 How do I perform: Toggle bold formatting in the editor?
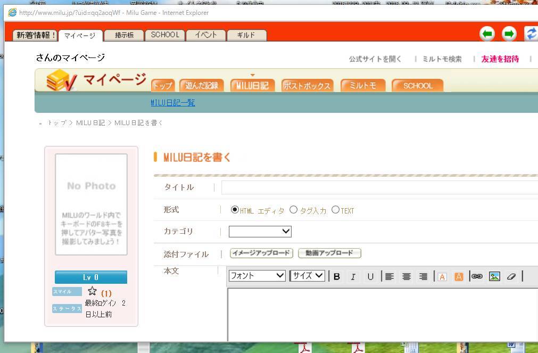[336, 276]
